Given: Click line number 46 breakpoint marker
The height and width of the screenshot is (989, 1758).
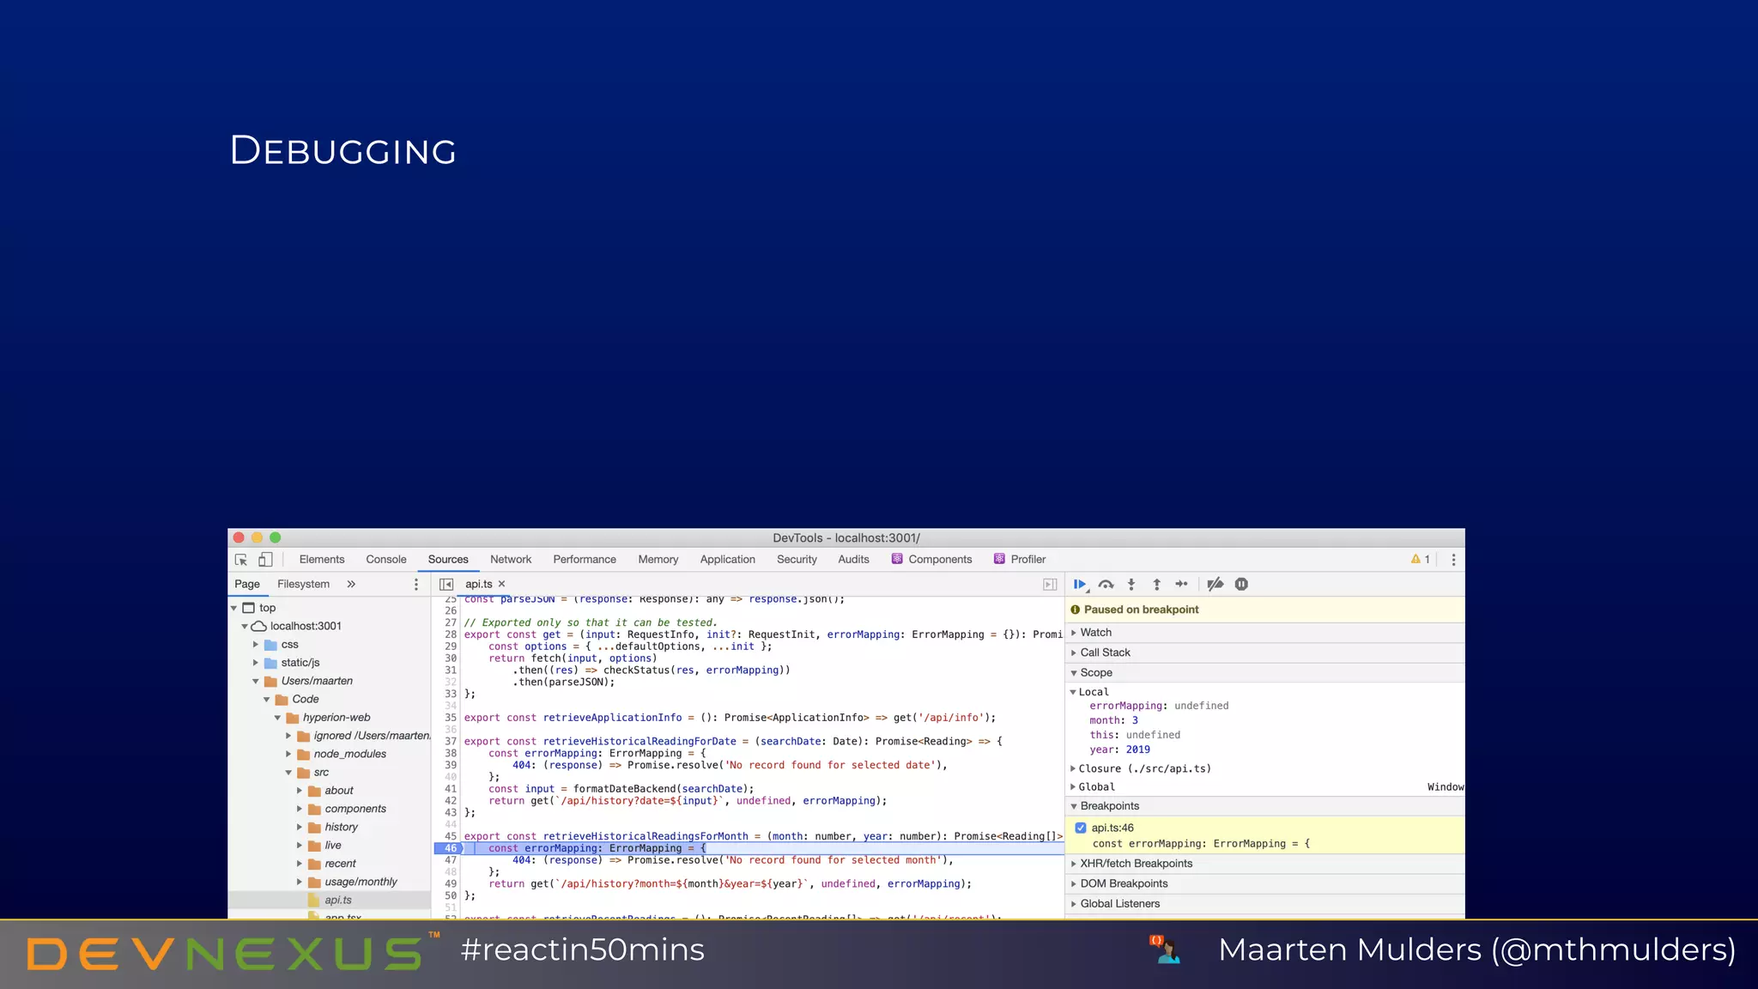Looking at the screenshot, I should [449, 848].
